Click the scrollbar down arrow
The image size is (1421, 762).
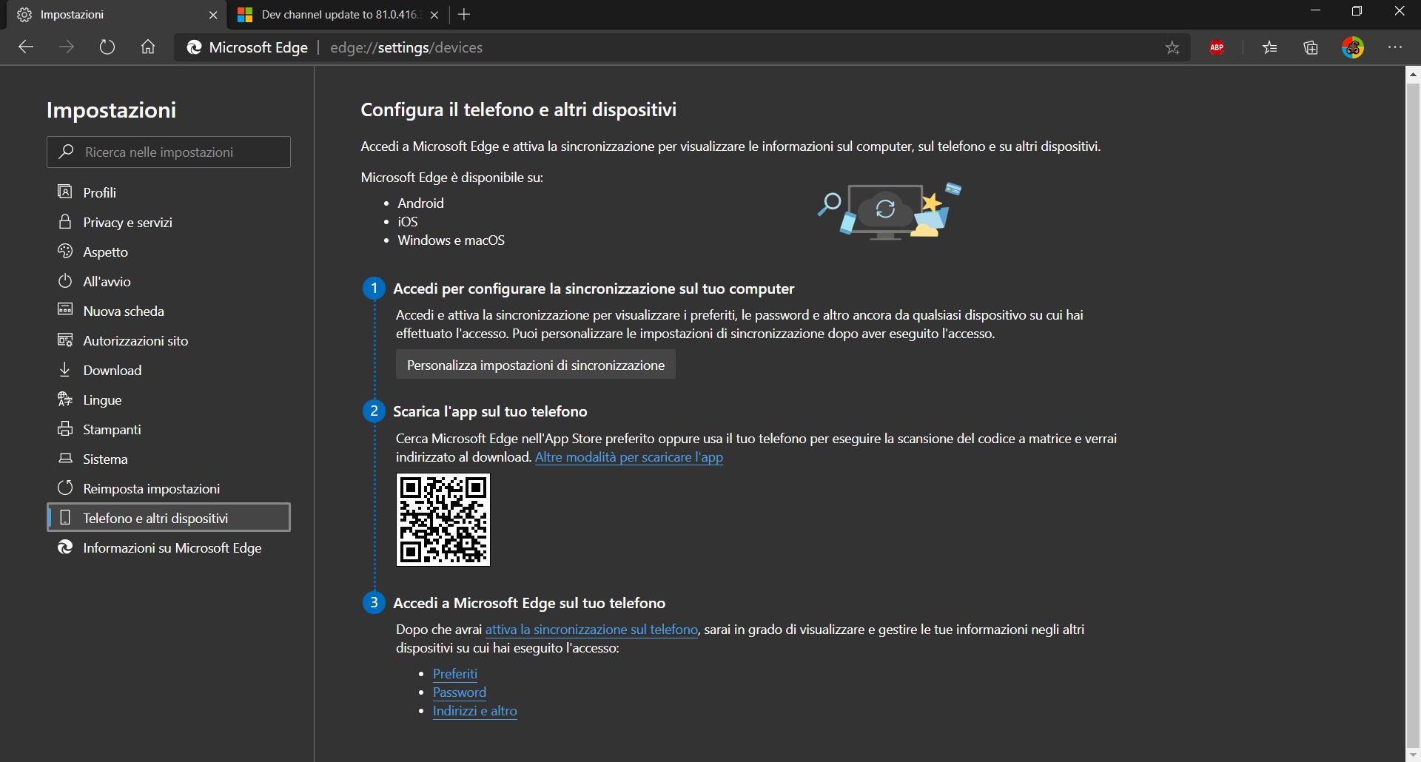point(1413,755)
